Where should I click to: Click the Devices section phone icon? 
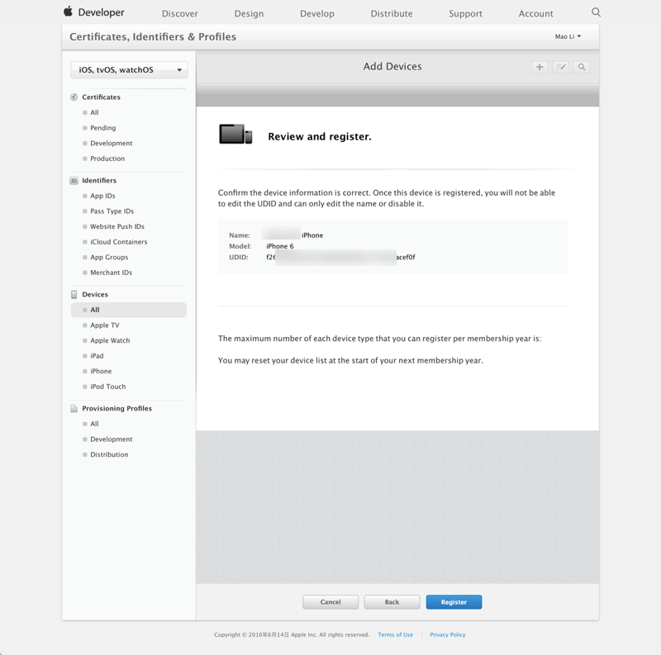(74, 294)
